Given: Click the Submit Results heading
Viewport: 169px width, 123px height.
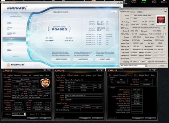Looking at the screenshot, I should [61, 12].
